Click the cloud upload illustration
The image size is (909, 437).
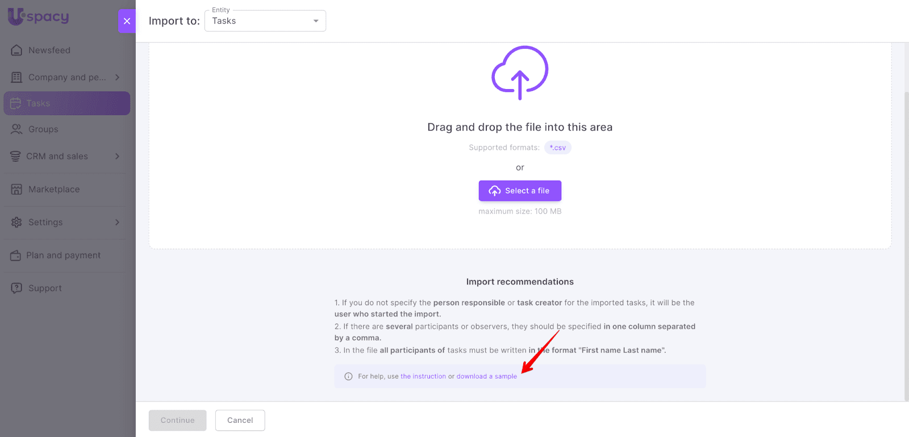pos(519,73)
